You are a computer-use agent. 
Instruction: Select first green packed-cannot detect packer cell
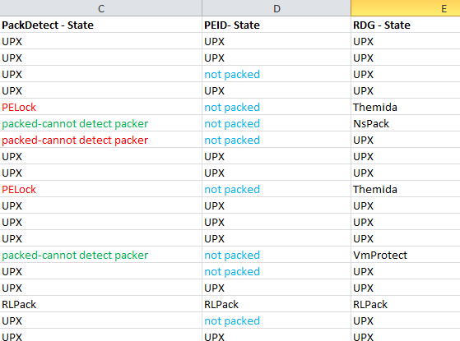101,123
